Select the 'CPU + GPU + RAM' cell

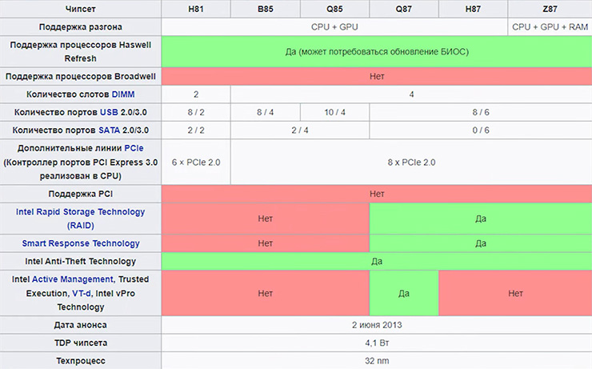(550, 27)
